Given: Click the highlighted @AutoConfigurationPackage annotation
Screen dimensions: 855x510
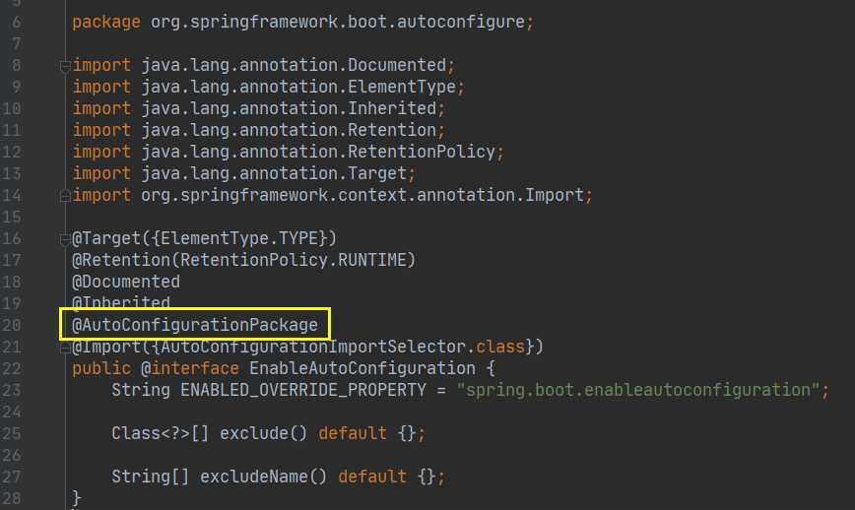Looking at the screenshot, I should [x=195, y=325].
